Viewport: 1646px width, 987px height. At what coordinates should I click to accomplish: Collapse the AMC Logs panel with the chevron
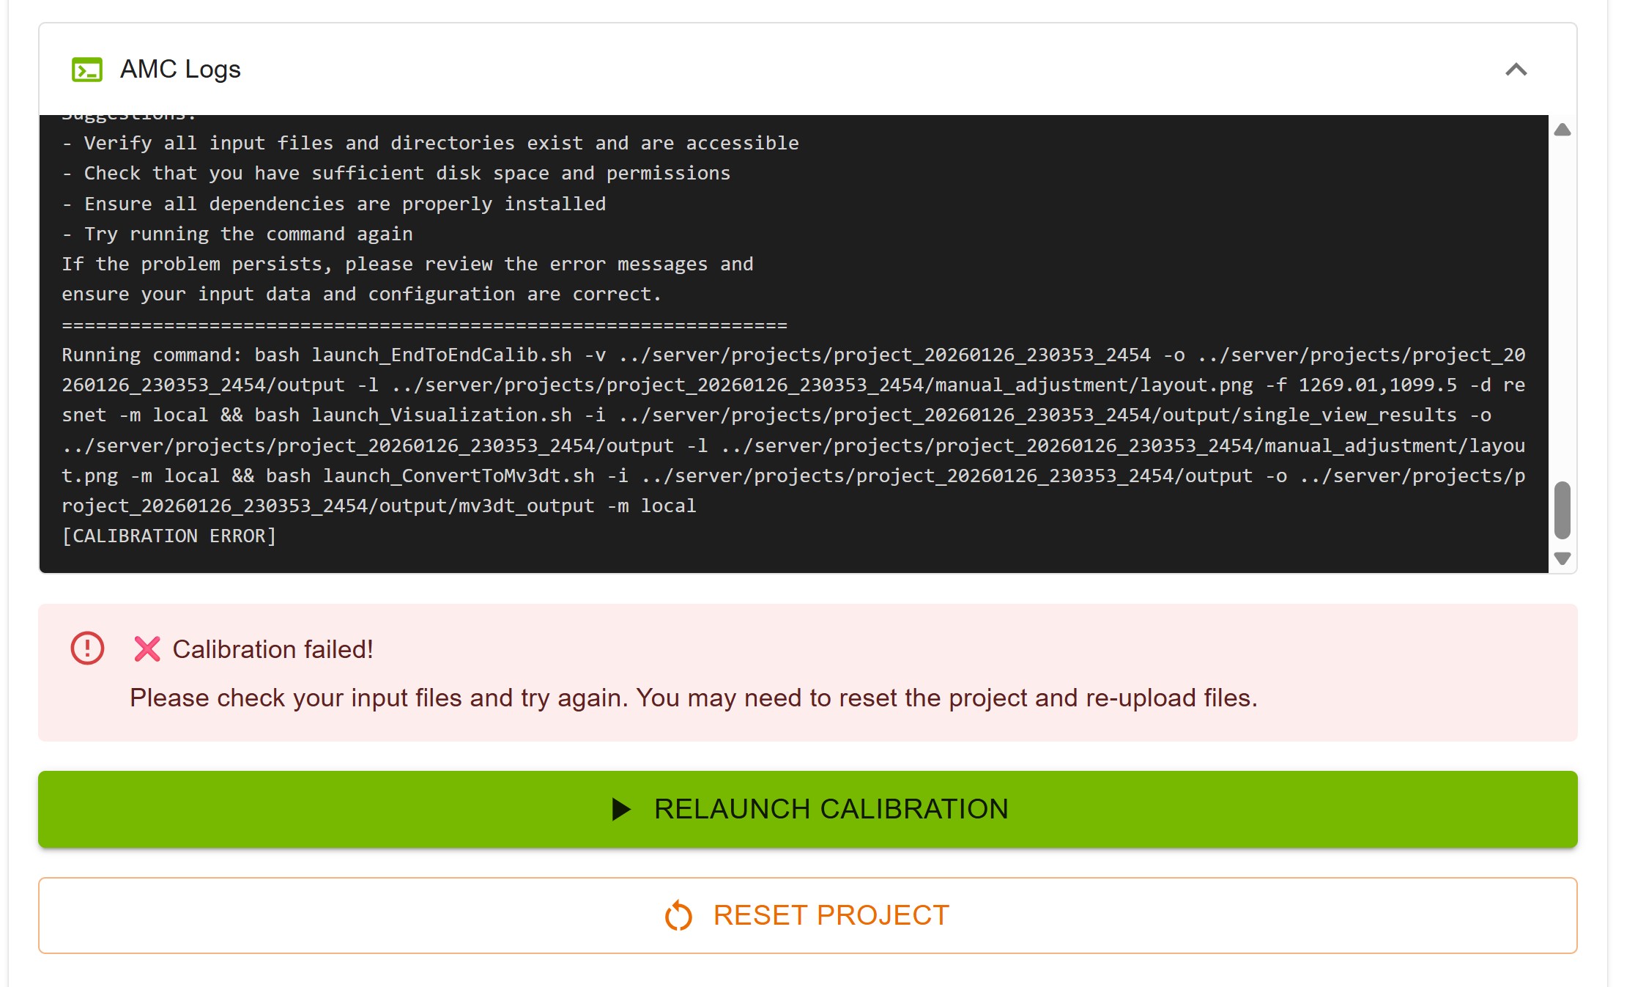click(x=1516, y=70)
